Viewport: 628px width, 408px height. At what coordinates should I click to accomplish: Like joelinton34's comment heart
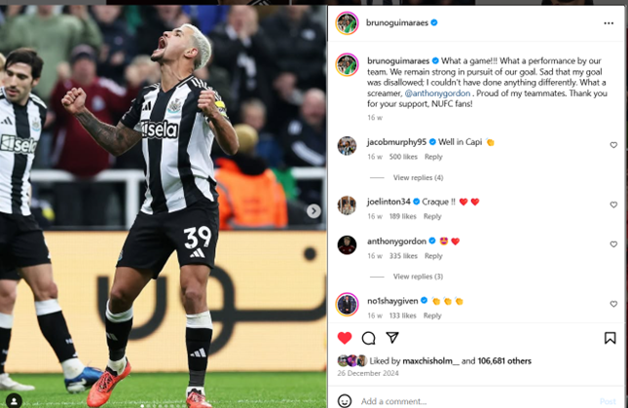tap(613, 204)
